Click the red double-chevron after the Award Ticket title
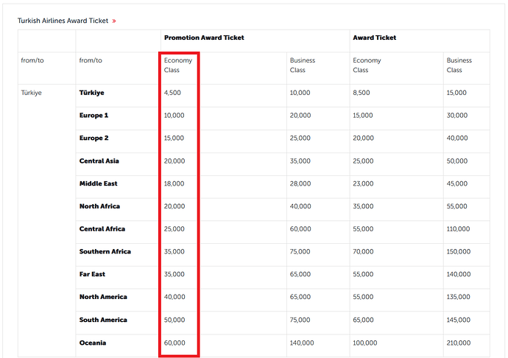This screenshot has width=508, height=358. click(x=114, y=21)
